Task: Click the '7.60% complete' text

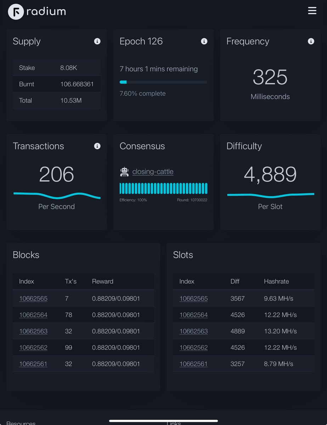Action: tap(142, 93)
